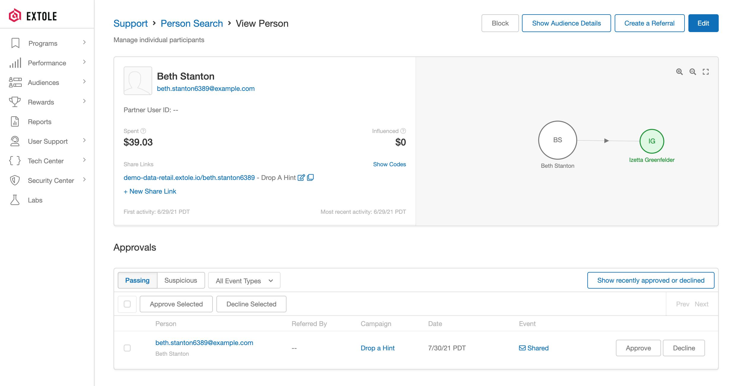The width and height of the screenshot is (730, 386).
Task: Copy Beth's Drop A Hint share link
Action: (310, 178)
